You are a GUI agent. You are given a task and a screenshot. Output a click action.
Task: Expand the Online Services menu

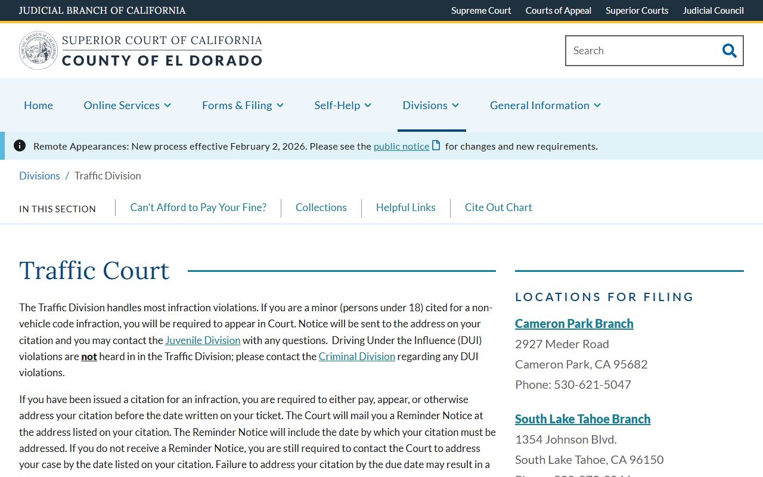coord(128,105)
